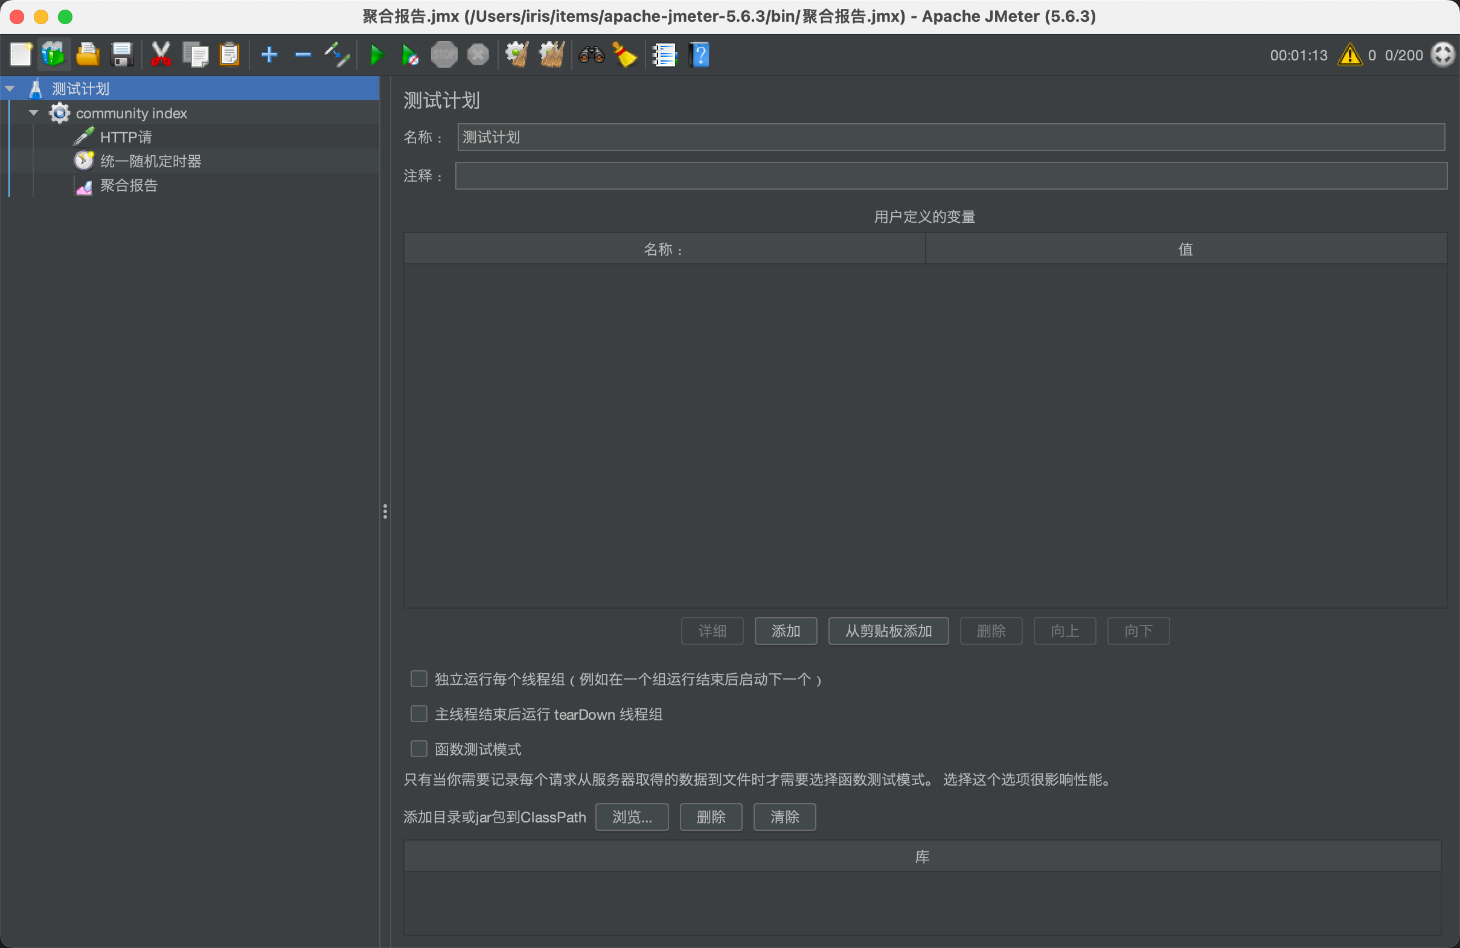Click the green macOS zoom window button
Image resolution: width=1460 pixels, height=948 pixels.
65,16
